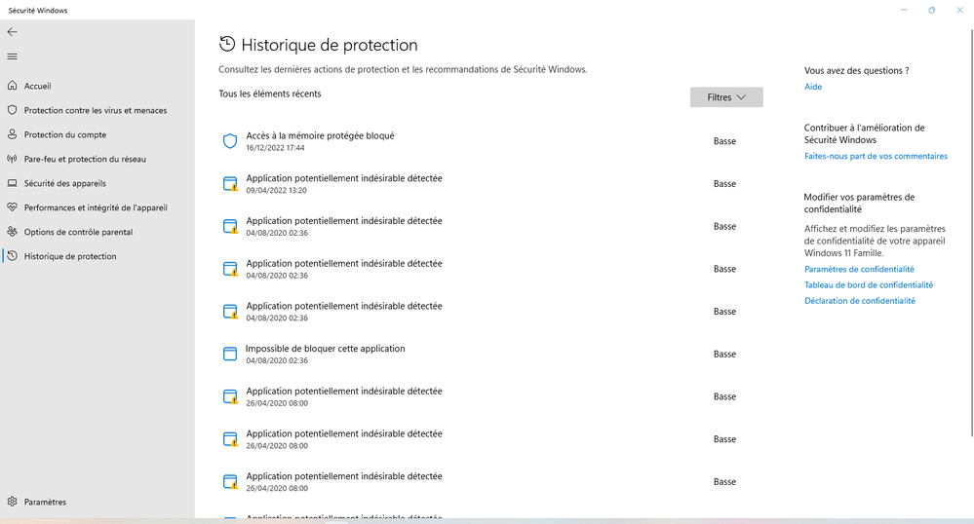Click the Performances heart icon
This screenshot has height=524, width=974.
click(13, 207)
